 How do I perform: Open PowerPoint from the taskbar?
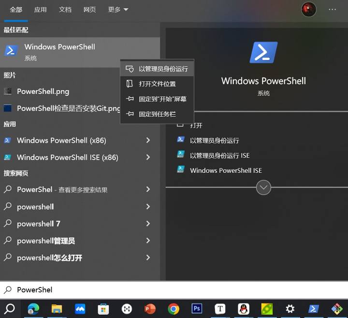tap(150, 309)
